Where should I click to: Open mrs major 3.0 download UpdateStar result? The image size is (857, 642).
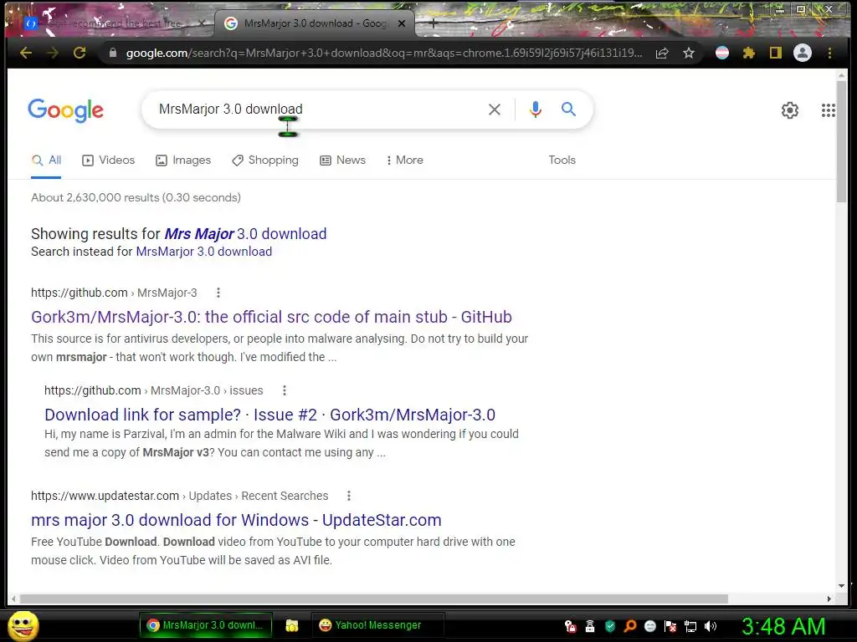tap(236, 520)
